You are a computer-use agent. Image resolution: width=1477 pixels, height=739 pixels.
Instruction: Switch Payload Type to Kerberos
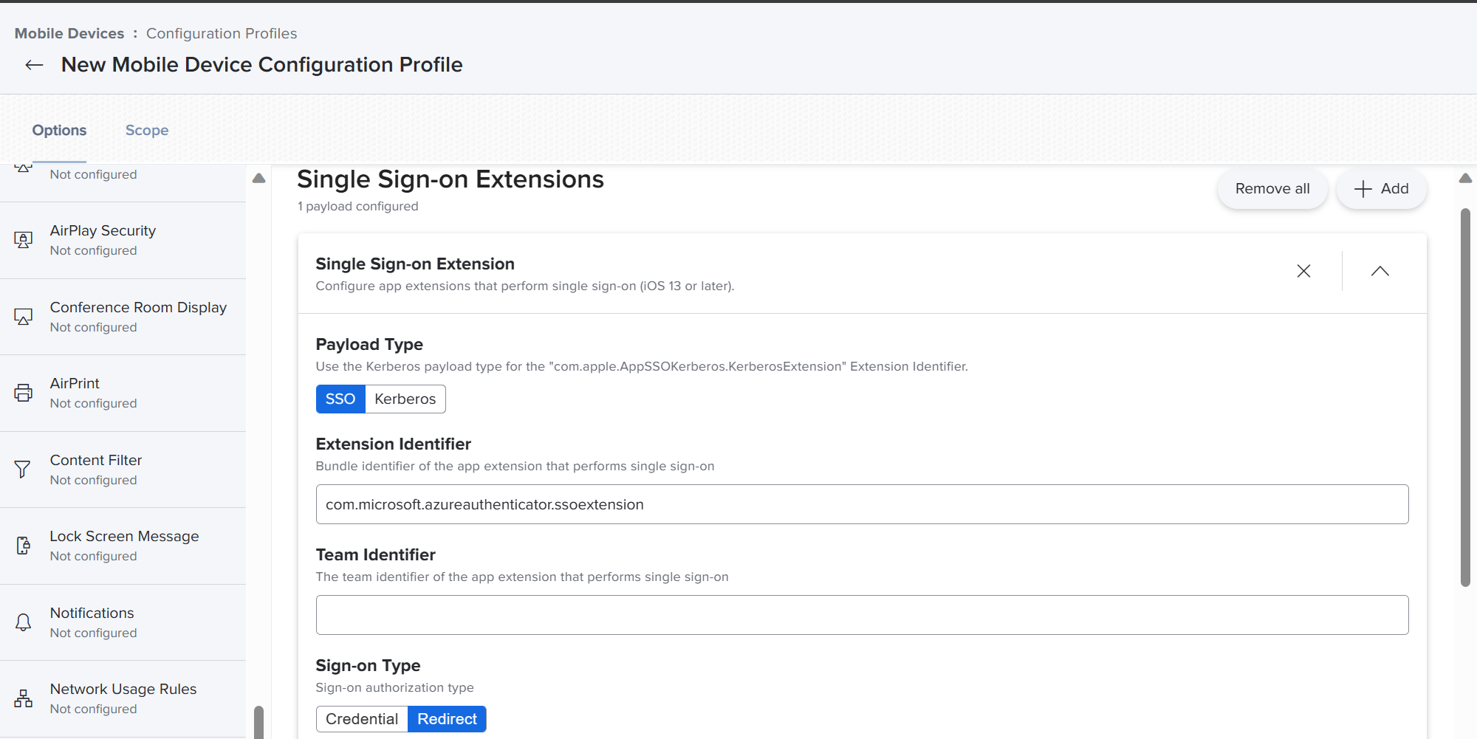(405, 399)
